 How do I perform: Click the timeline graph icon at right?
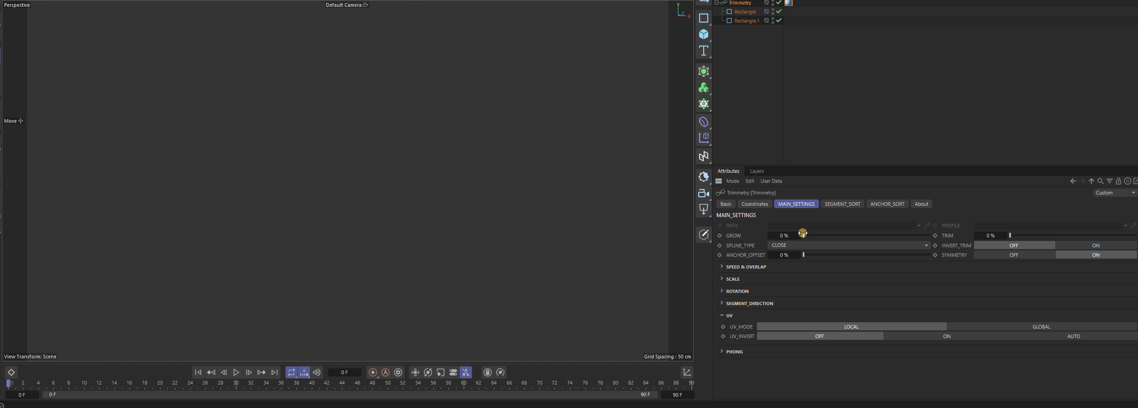click(x=687, y=372)
